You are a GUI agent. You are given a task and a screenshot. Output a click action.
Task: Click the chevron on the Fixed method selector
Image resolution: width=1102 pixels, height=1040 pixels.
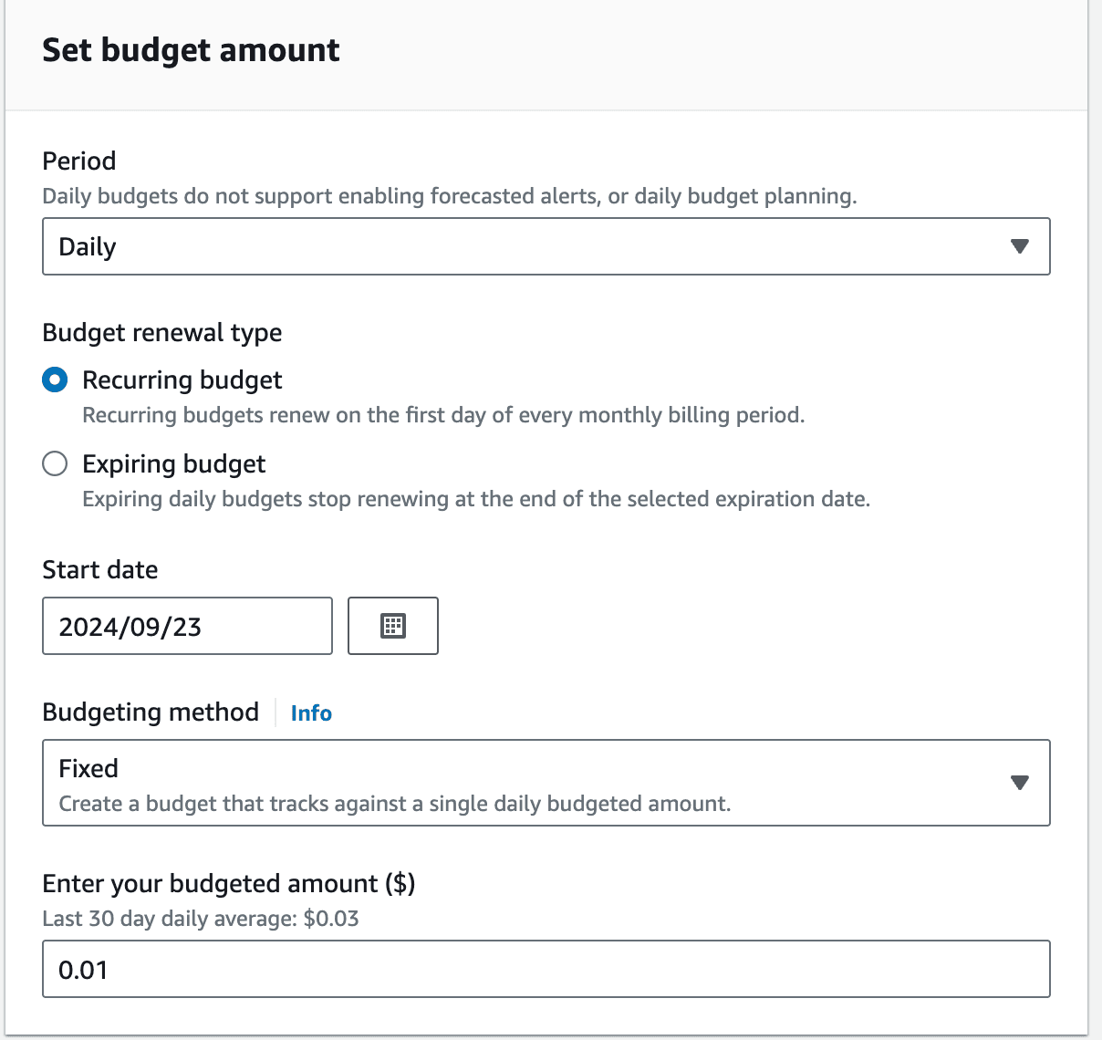[1021, 783]
